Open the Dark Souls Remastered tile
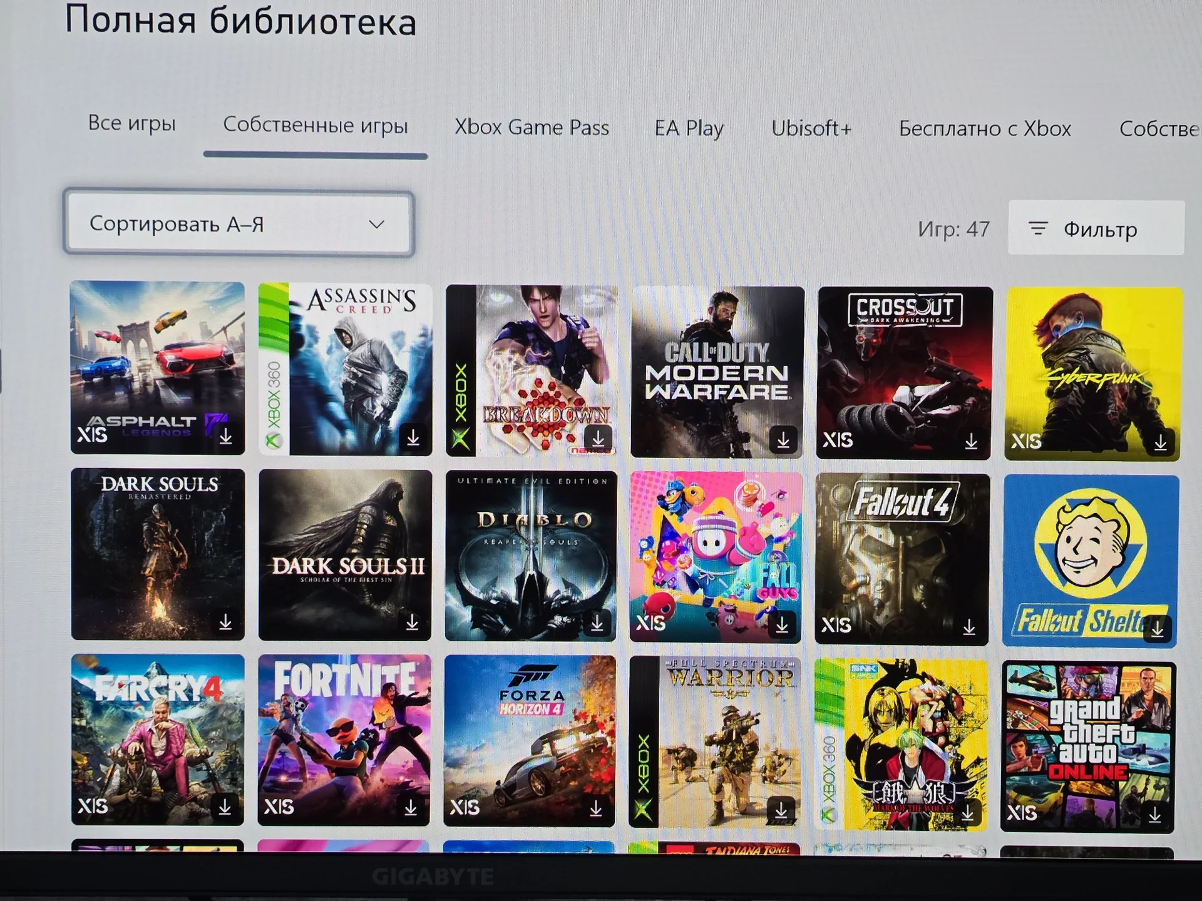The image size is (1202, 901). point(158,554)
